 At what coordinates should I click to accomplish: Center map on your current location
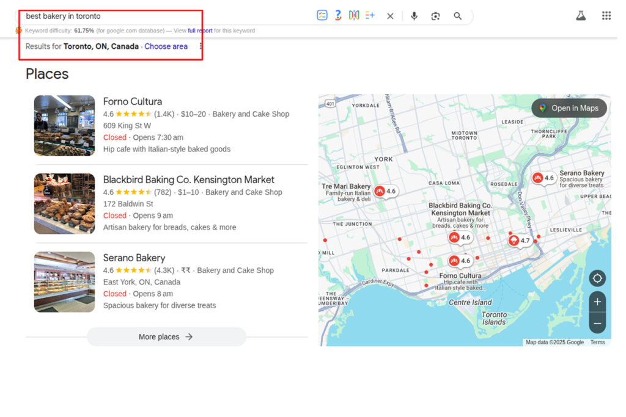[597, 278]
